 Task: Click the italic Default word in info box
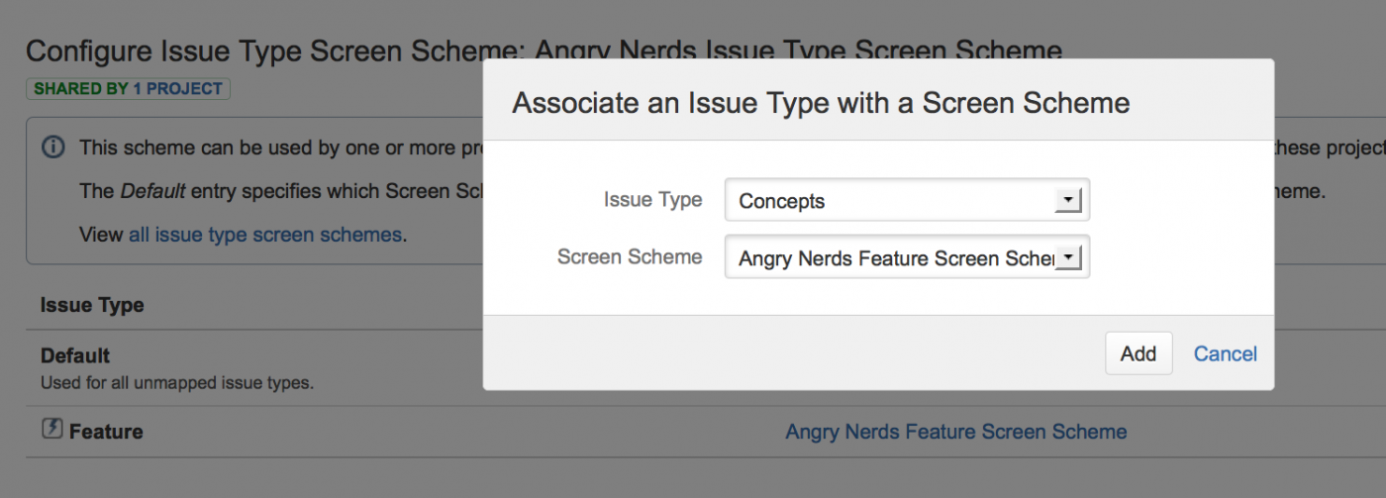pyautogui.click(x=152, y=191)
